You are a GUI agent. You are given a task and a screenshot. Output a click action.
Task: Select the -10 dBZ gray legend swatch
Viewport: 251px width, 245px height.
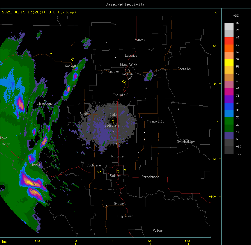tap(229, 150)
